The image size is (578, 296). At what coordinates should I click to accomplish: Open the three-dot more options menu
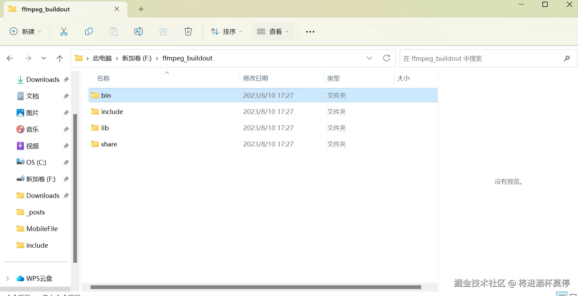[x=310, y=32]
